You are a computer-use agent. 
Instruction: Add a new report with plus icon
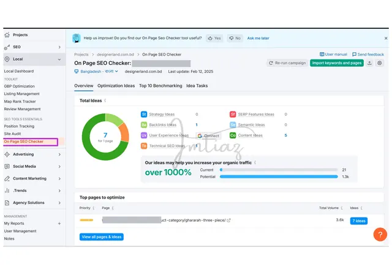(59, 224)
